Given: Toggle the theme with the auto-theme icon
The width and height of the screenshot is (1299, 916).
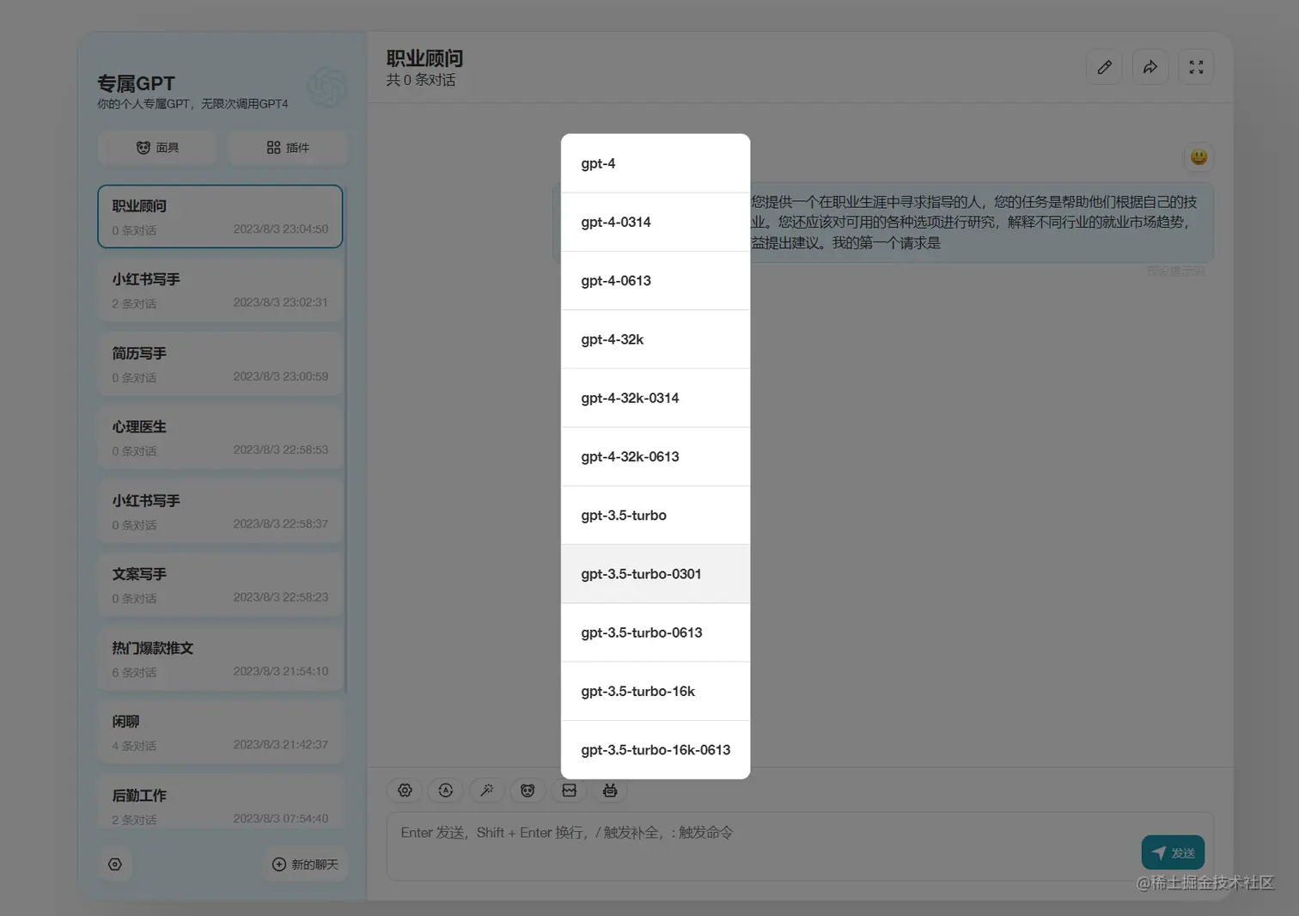Looking at the screenshot, I should click(445, 791).
